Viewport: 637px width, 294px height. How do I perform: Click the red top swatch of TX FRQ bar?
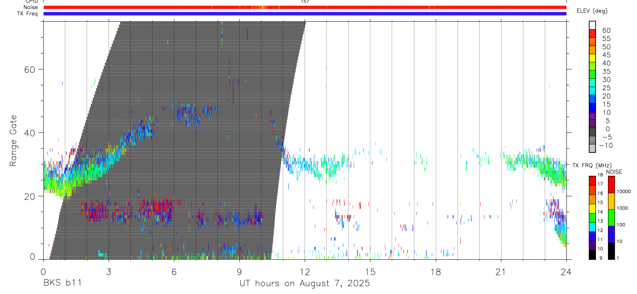pyautogui.click(x=592, y=180)
